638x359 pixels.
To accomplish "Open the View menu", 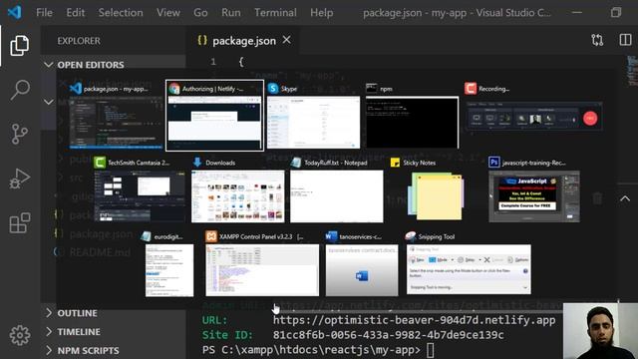I will tap(168, 13).
